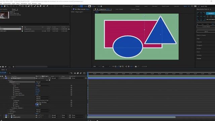Viewport: 215px width, 121px height.
Task: Click the delete trash icon in Project panel
Action: [13, 67]
